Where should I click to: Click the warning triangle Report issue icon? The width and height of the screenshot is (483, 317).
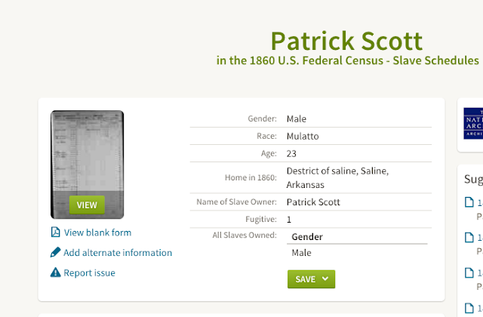[x=55, y=272]
